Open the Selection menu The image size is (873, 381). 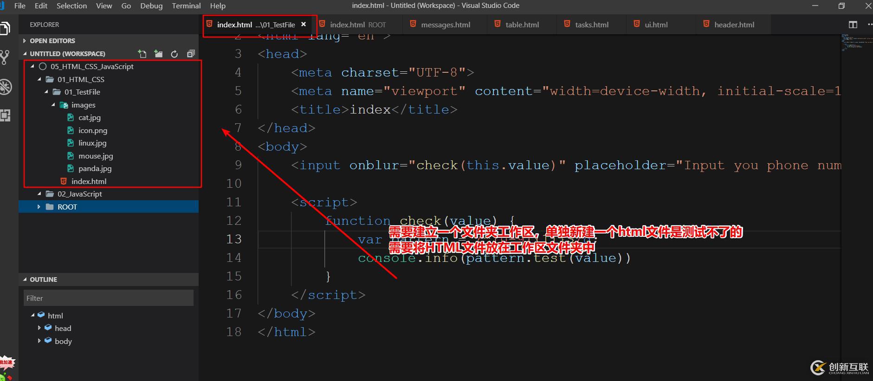point(71,6)
